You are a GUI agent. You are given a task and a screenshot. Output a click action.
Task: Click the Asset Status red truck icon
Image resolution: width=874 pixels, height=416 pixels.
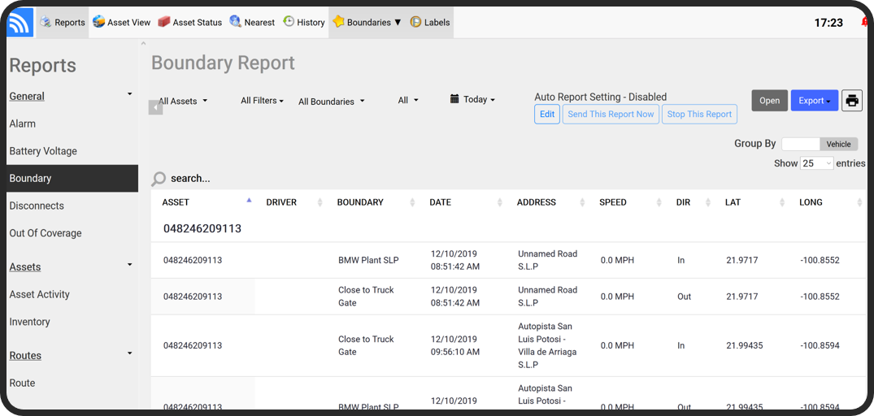[x=164, y=22]
